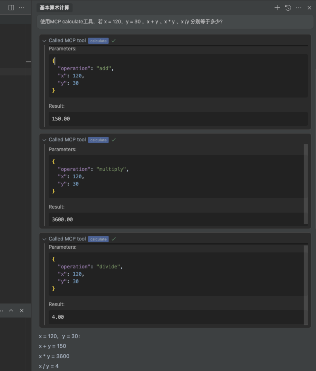316x371 pixels.
Task: Click calculate badge on add tool call
Action: coord(98,41)
